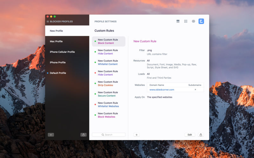Click the 'URL contains filter' text

tap(157, 54)
